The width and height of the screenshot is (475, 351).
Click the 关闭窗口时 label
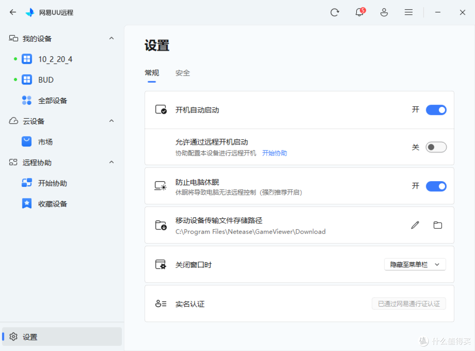(x=193, y=265)
